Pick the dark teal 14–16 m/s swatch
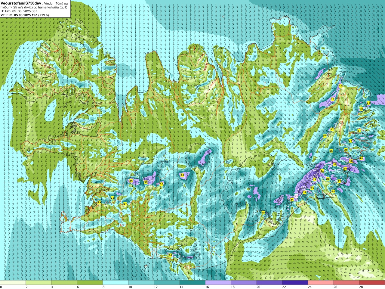 click(192, 283)
